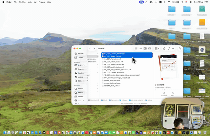Screen dimensions: 210x136
Task: Go back with the Finder back arrow
Action: coord(90,48)
